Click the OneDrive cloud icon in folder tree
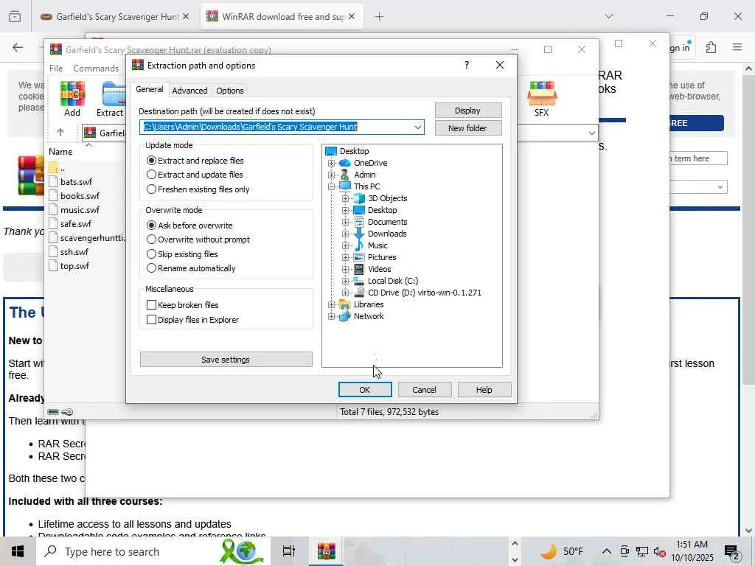 coord(345,163)
